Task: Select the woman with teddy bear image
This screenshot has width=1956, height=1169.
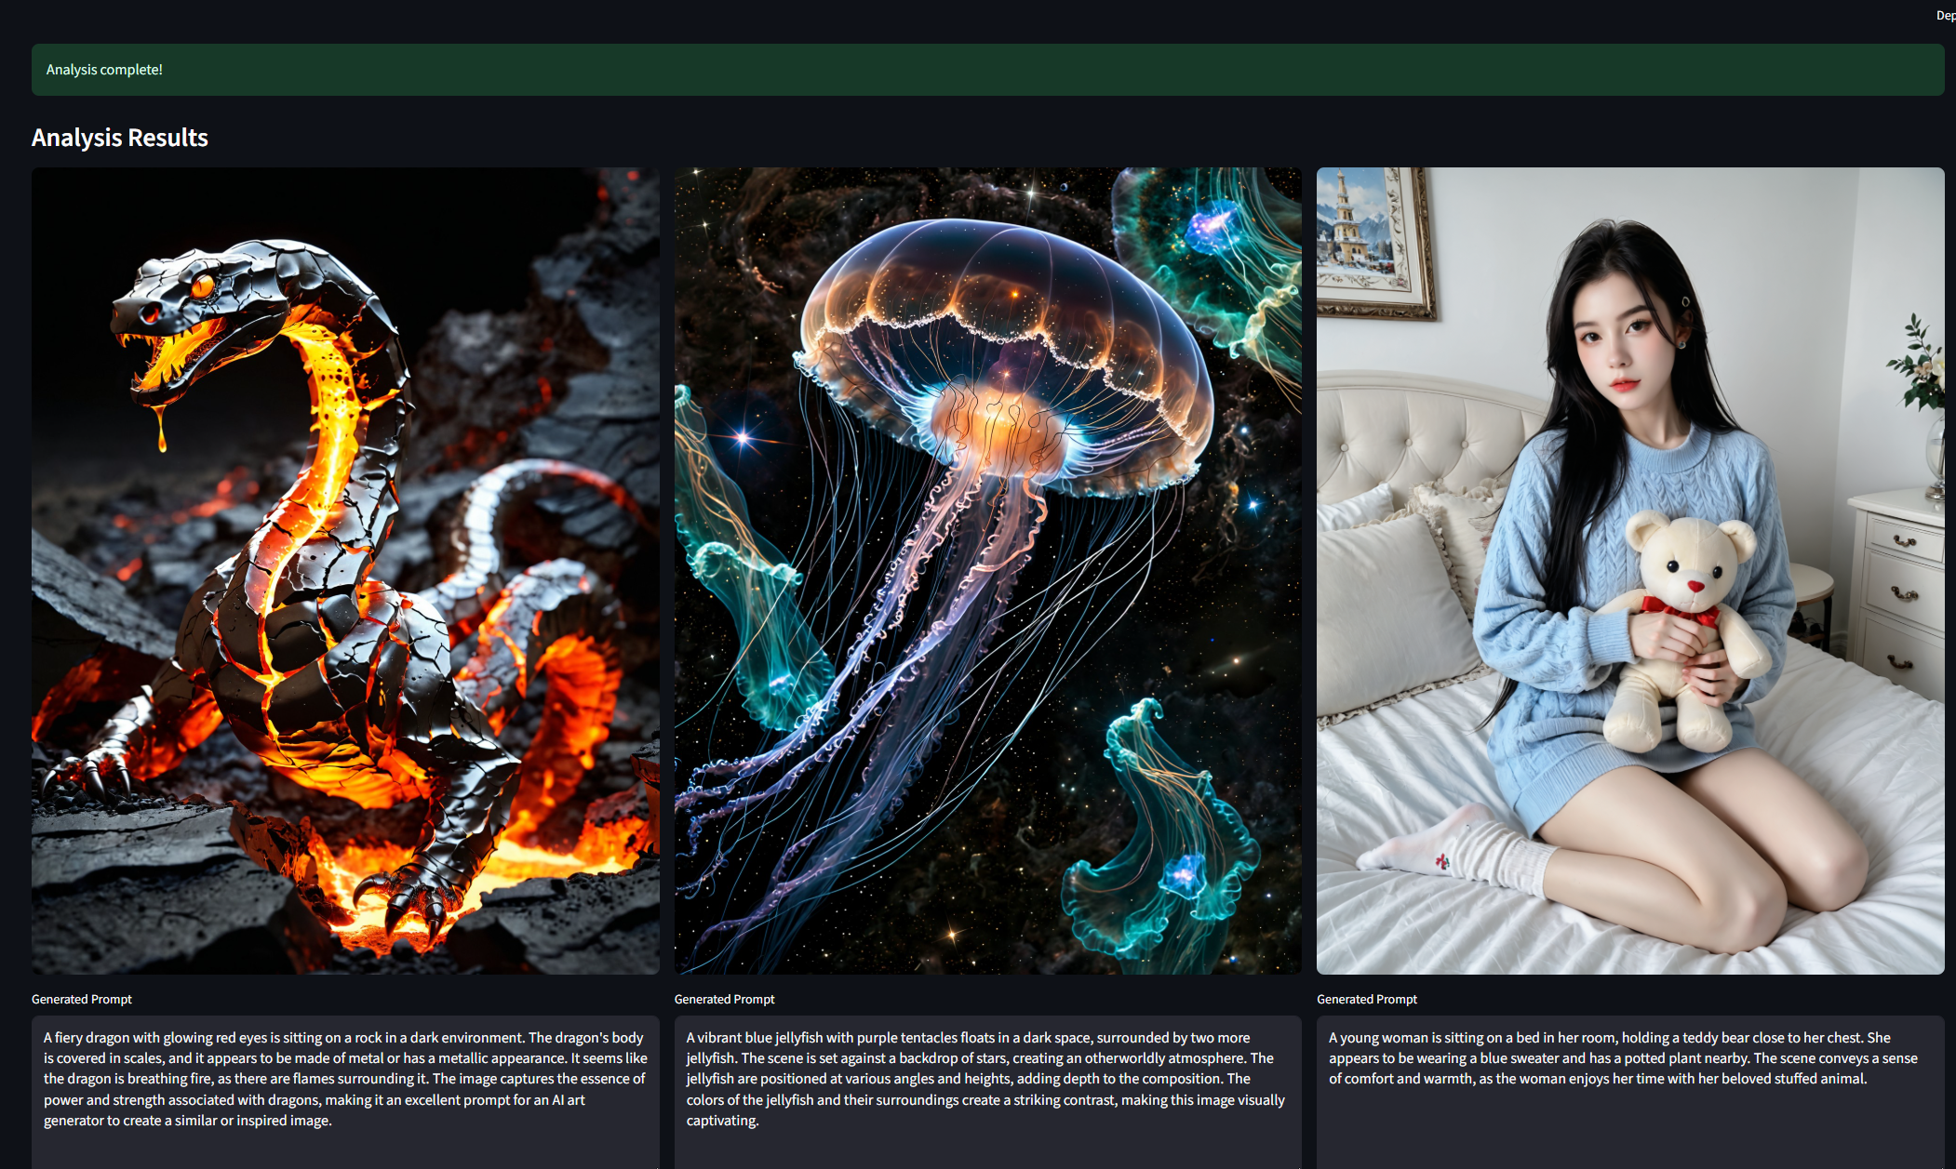Action: click(1629, 570)
